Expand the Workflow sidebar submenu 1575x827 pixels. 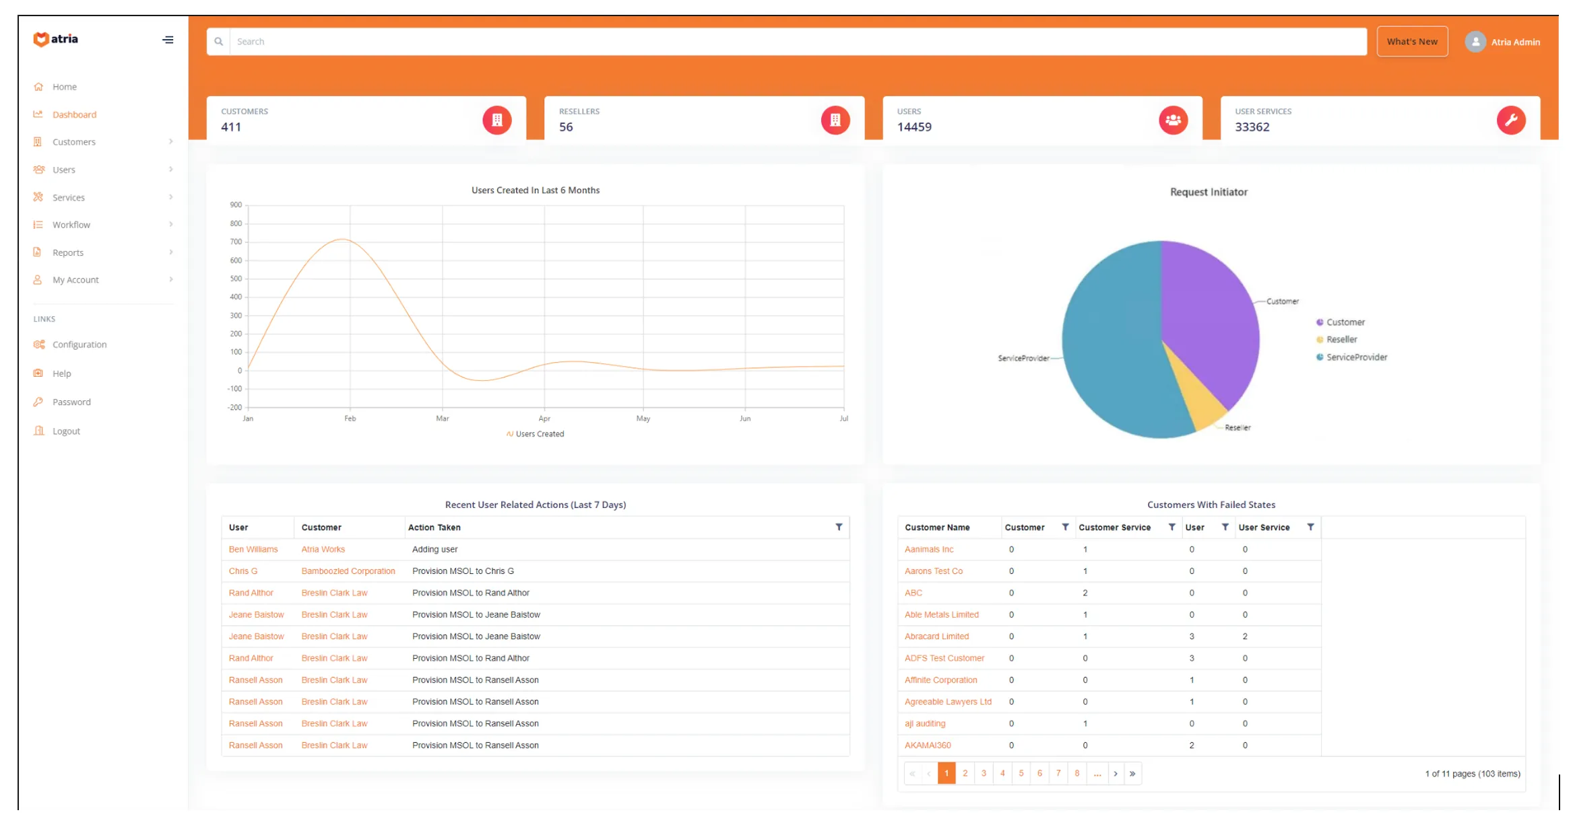tap(170, 225)
